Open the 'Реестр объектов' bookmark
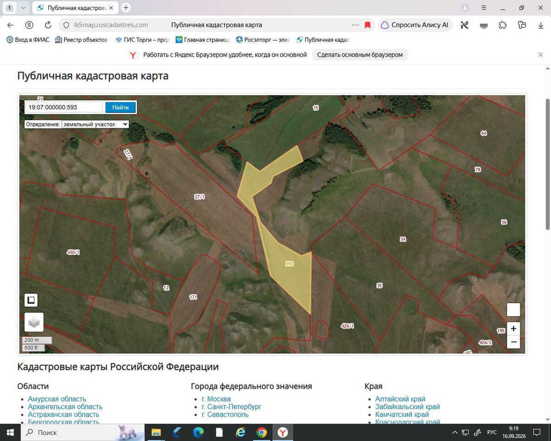This screenshot has width=551, height=441. [x=82, y=40]
